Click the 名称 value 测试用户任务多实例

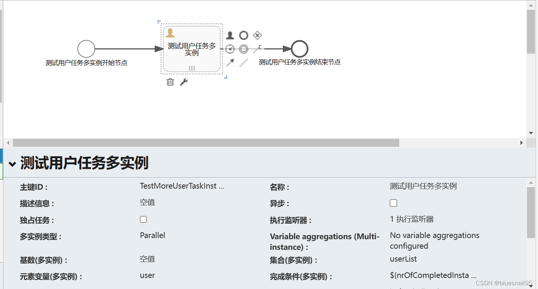[423, 186]
